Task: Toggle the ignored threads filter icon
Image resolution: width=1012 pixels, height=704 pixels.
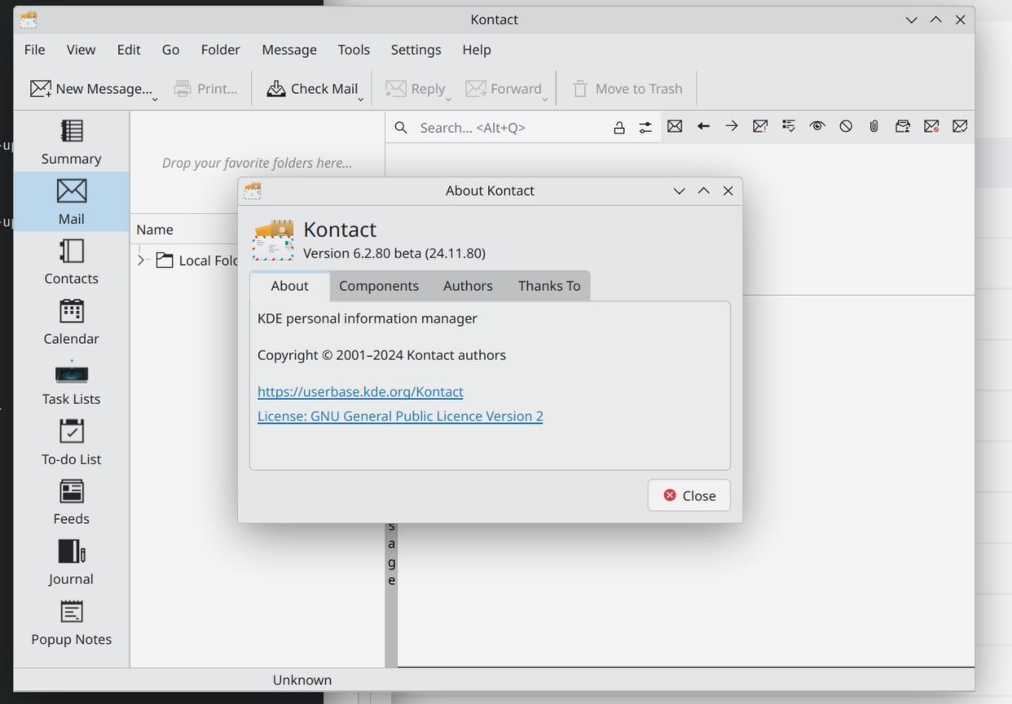Action: (846, 126)
